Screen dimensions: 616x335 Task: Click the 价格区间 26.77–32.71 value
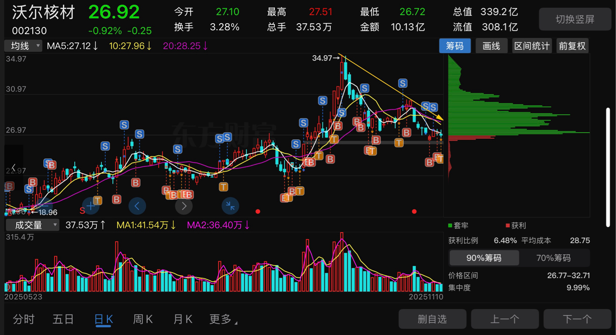(568, 276)
